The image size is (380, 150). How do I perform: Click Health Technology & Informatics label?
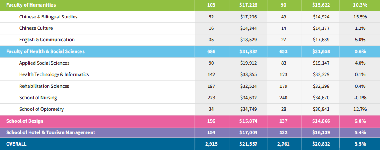tap(54, 74)
